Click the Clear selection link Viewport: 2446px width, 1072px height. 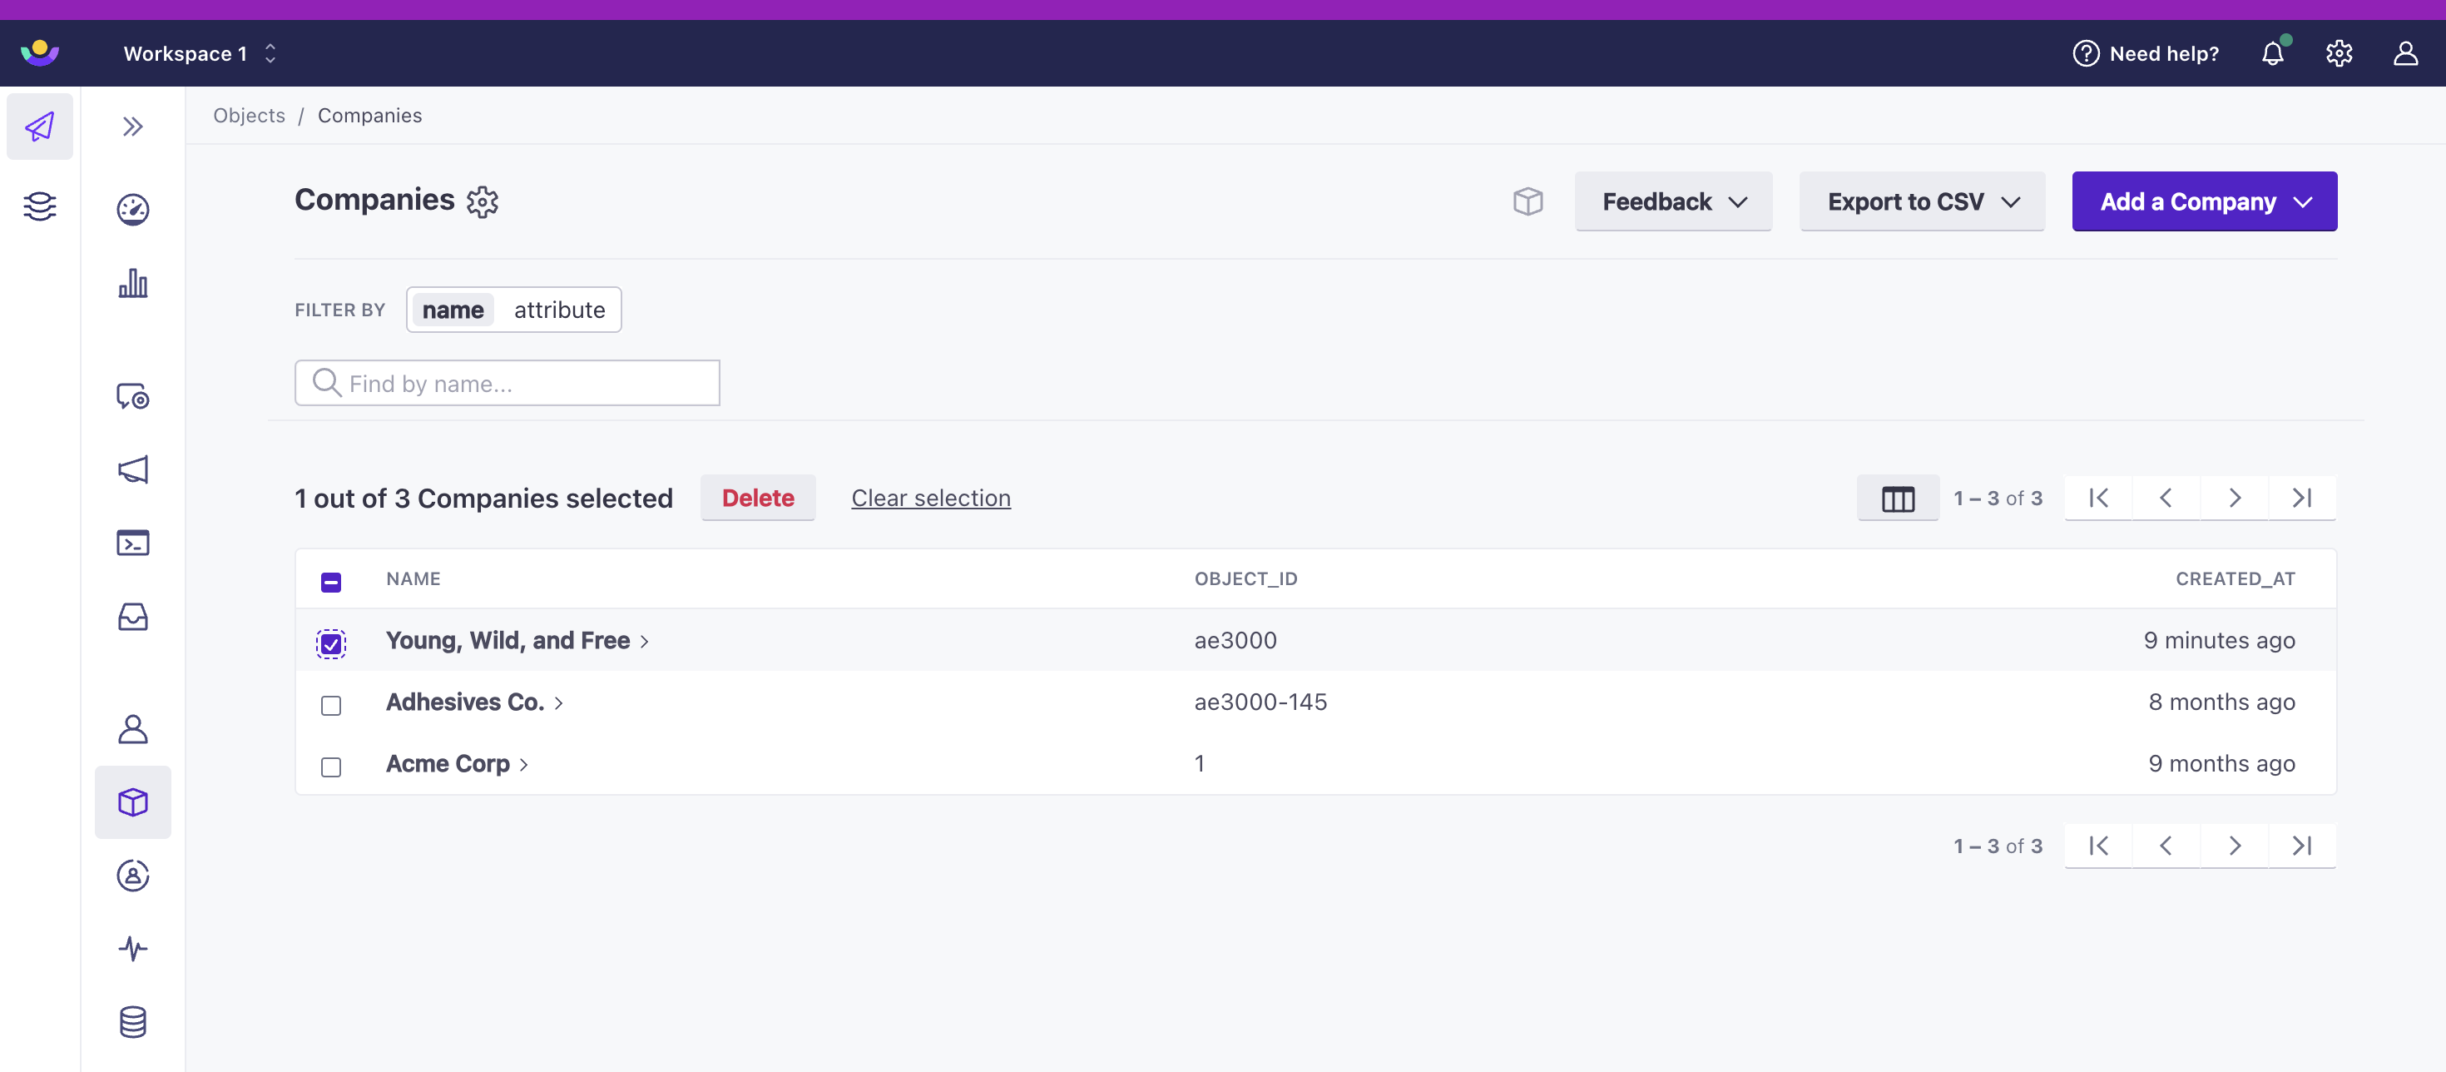tap(929, 499)
